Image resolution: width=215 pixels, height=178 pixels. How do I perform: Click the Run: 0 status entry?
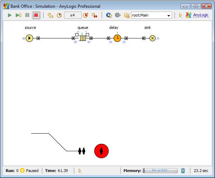click(x=12, y=171)
